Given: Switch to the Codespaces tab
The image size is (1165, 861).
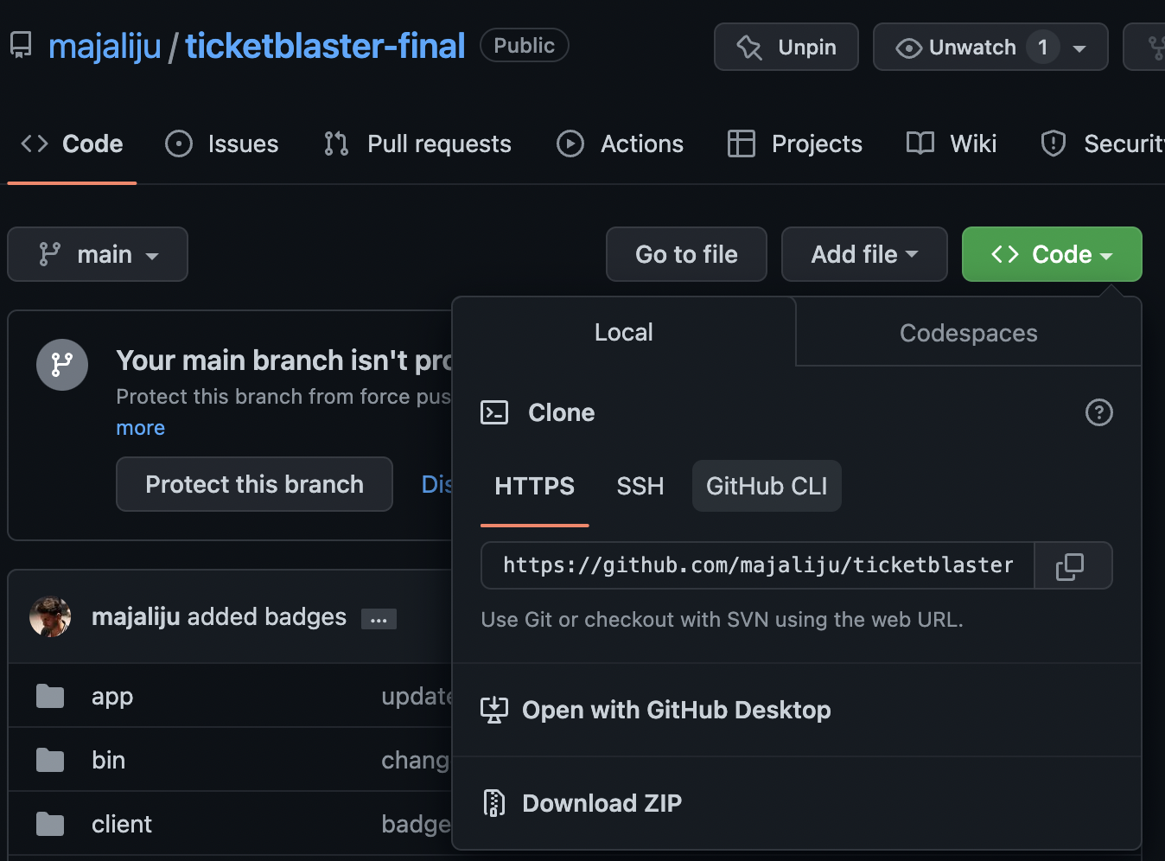Looking at the screenshot, I should pos(968,333).
